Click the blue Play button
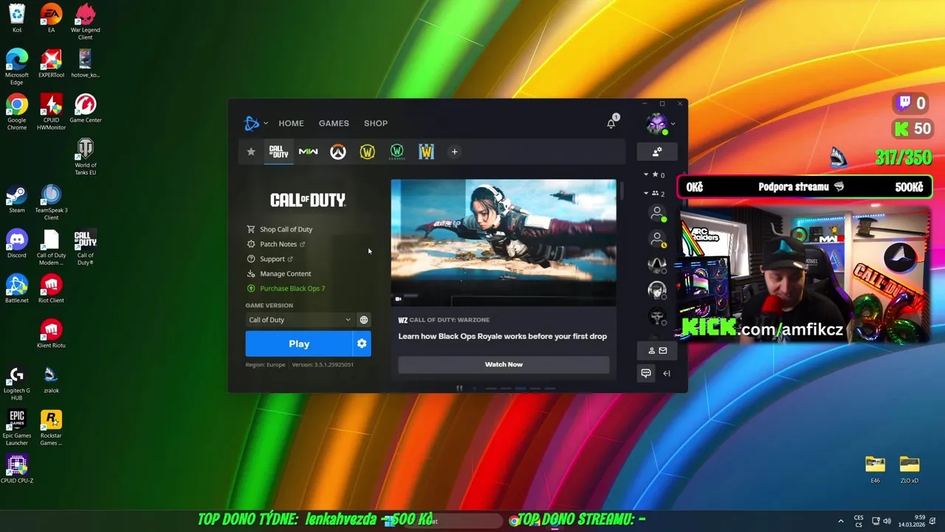 (x=299, y=344)
